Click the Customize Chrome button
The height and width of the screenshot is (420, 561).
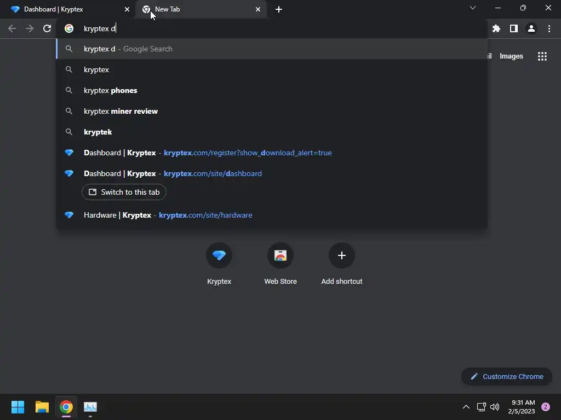tap(507, 376)
